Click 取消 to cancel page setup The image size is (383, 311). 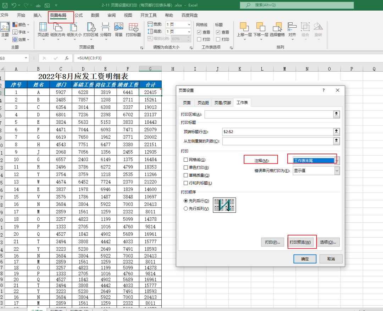click(x=331, y=259)
